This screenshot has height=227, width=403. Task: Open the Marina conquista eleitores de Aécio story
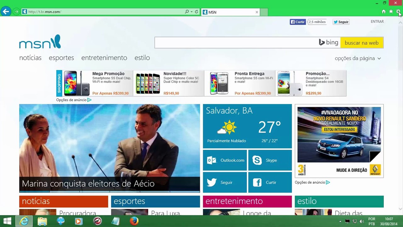pyautogui.click(x=110, y=148)
